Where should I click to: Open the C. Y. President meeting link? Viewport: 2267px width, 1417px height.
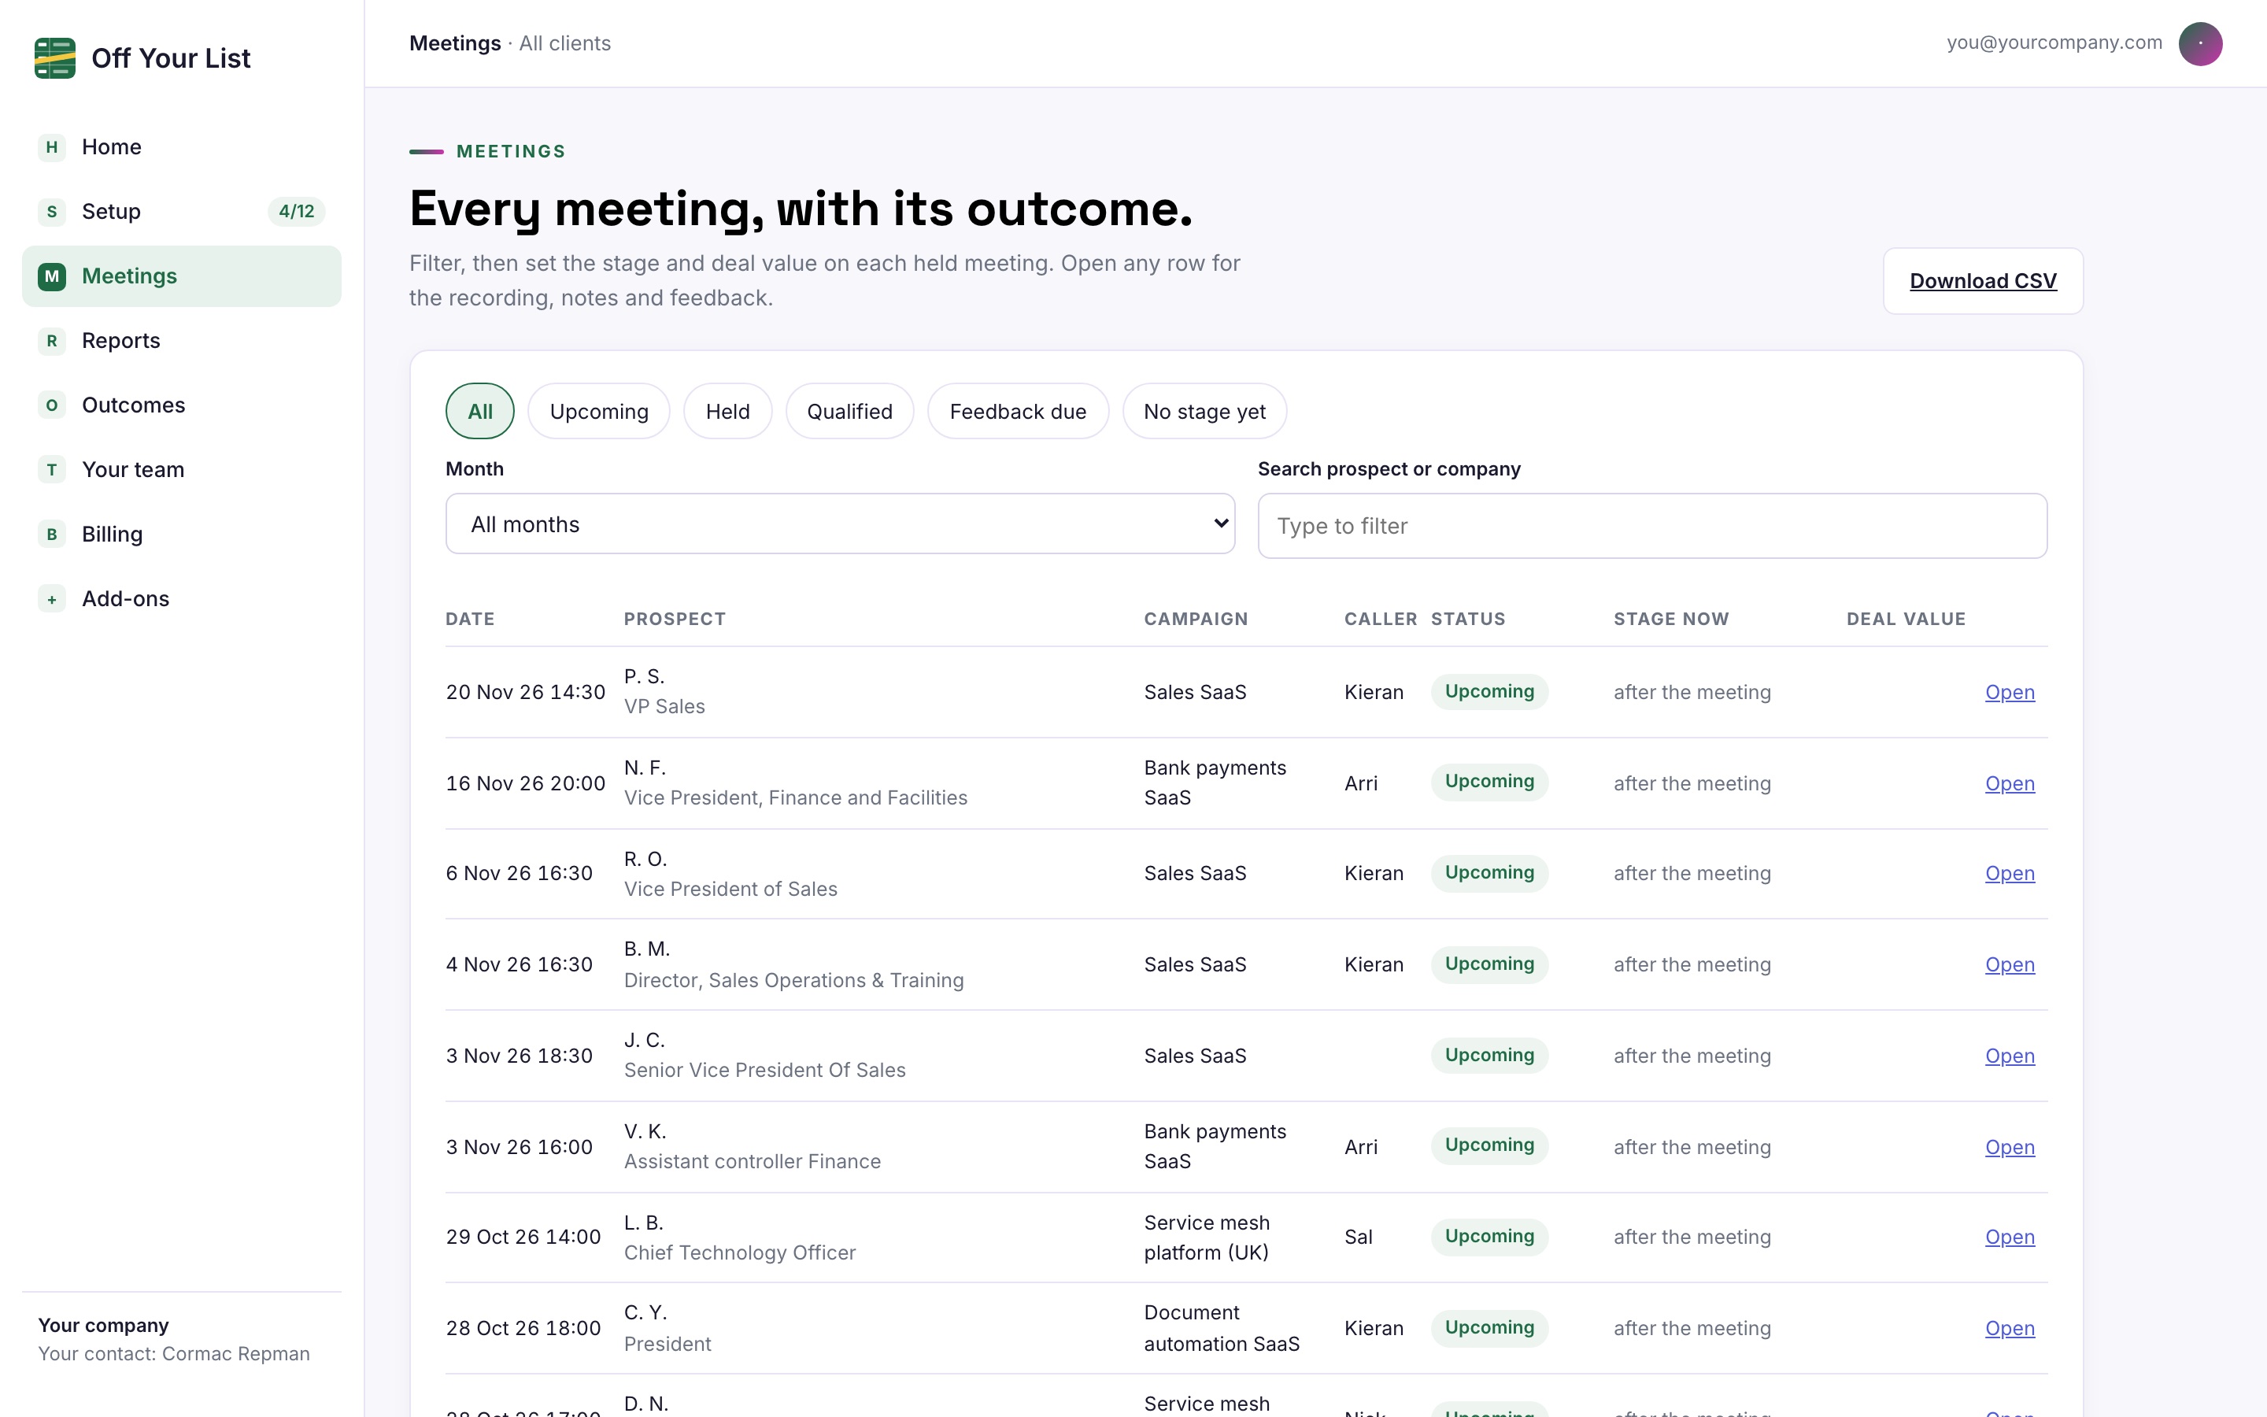click(x=2010, y=1329)
